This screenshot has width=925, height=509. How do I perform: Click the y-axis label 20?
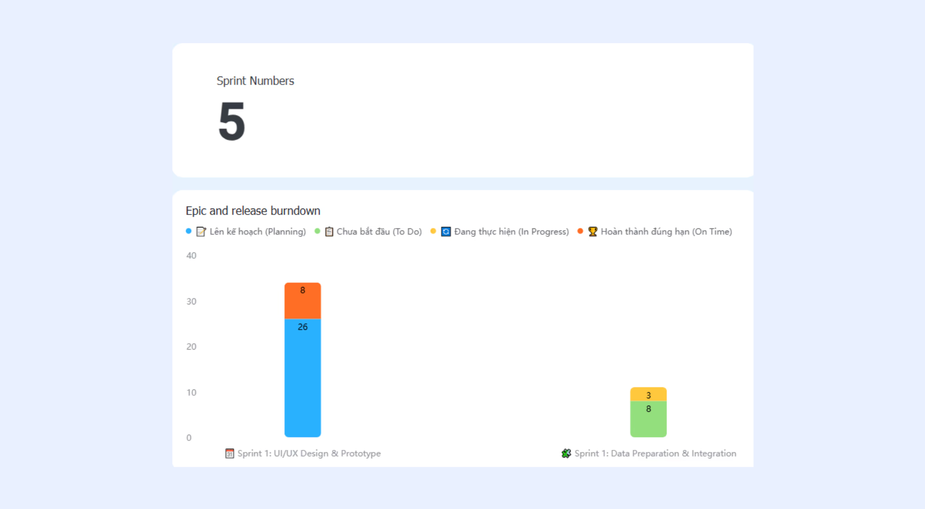(x=191, y=347)
